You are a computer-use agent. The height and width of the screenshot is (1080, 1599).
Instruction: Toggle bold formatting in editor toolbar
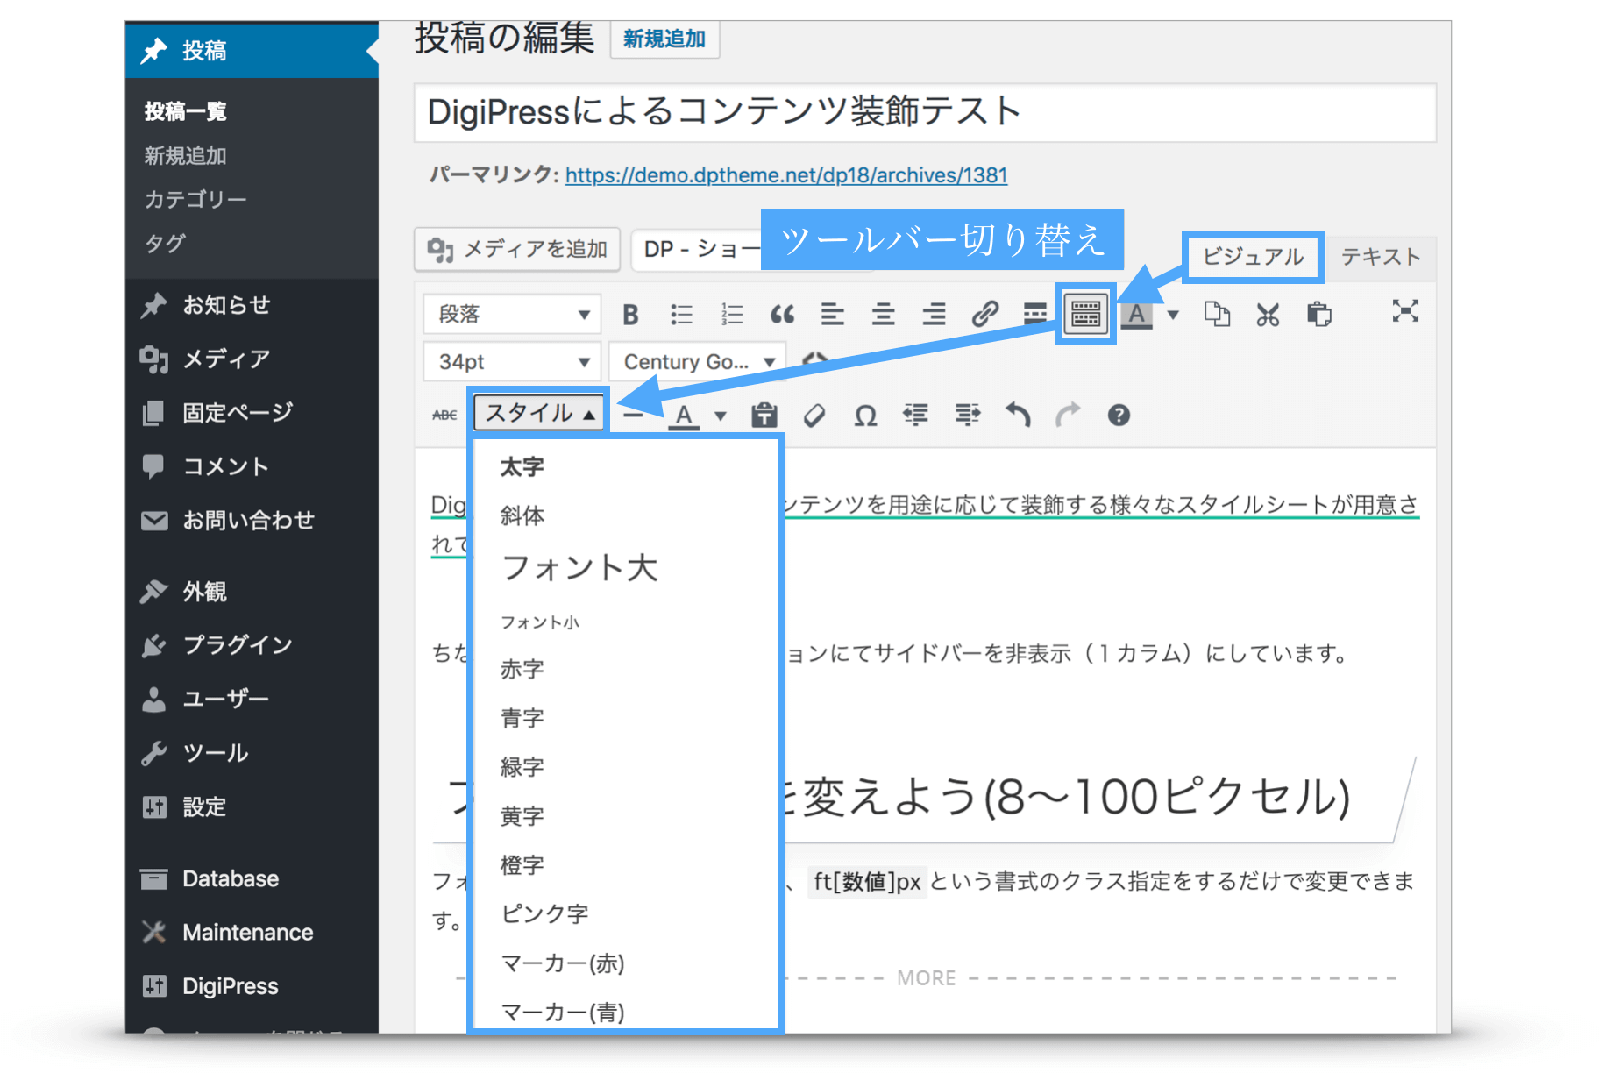[x=629, y=314]
